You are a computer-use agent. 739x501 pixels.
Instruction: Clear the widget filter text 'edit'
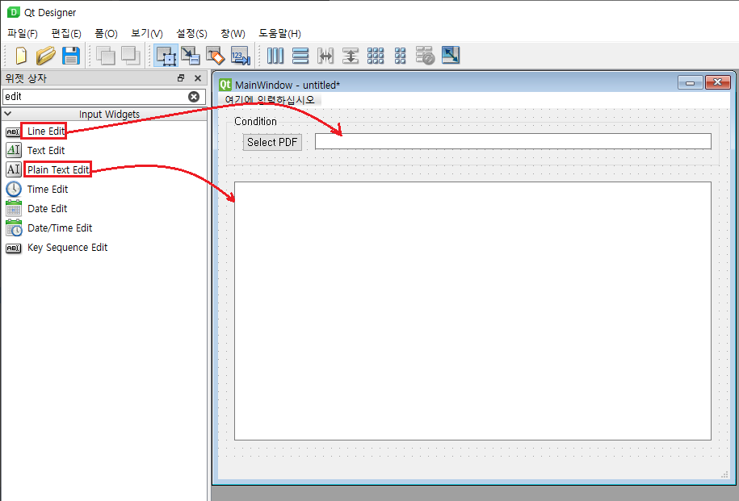tap(194, 97)
